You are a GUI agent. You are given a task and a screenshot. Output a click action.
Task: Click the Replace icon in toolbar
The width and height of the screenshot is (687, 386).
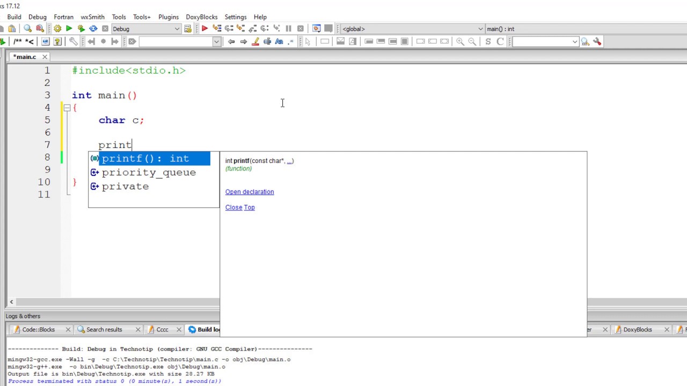pos(40,28)
